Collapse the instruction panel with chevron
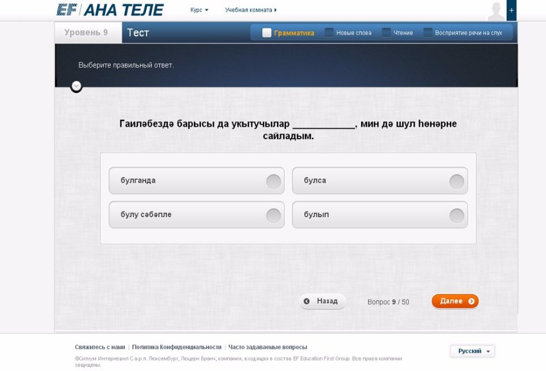Screen dimensions: 546x371 coord(76,86)
